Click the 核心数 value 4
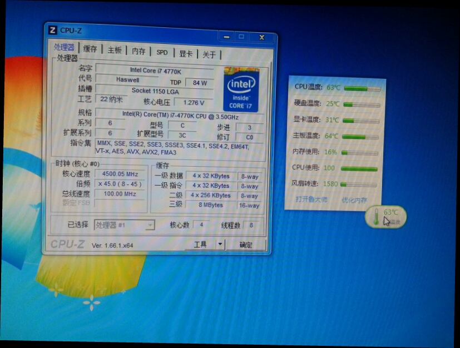Viewport: 460px width, 348px height. (201, 225)
